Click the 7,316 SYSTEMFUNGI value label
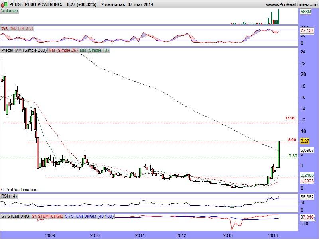Viewport: 319px width, 239px height. pos(308,217)
